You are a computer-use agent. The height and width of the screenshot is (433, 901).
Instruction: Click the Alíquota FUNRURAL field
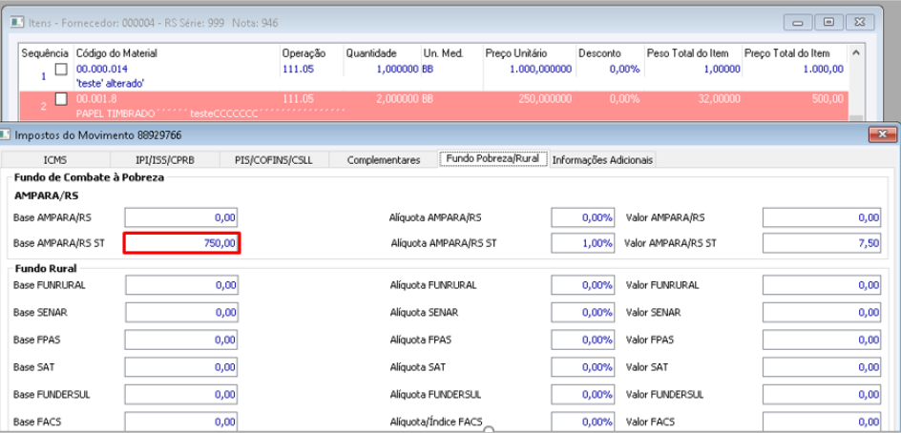tap(582, 285)
